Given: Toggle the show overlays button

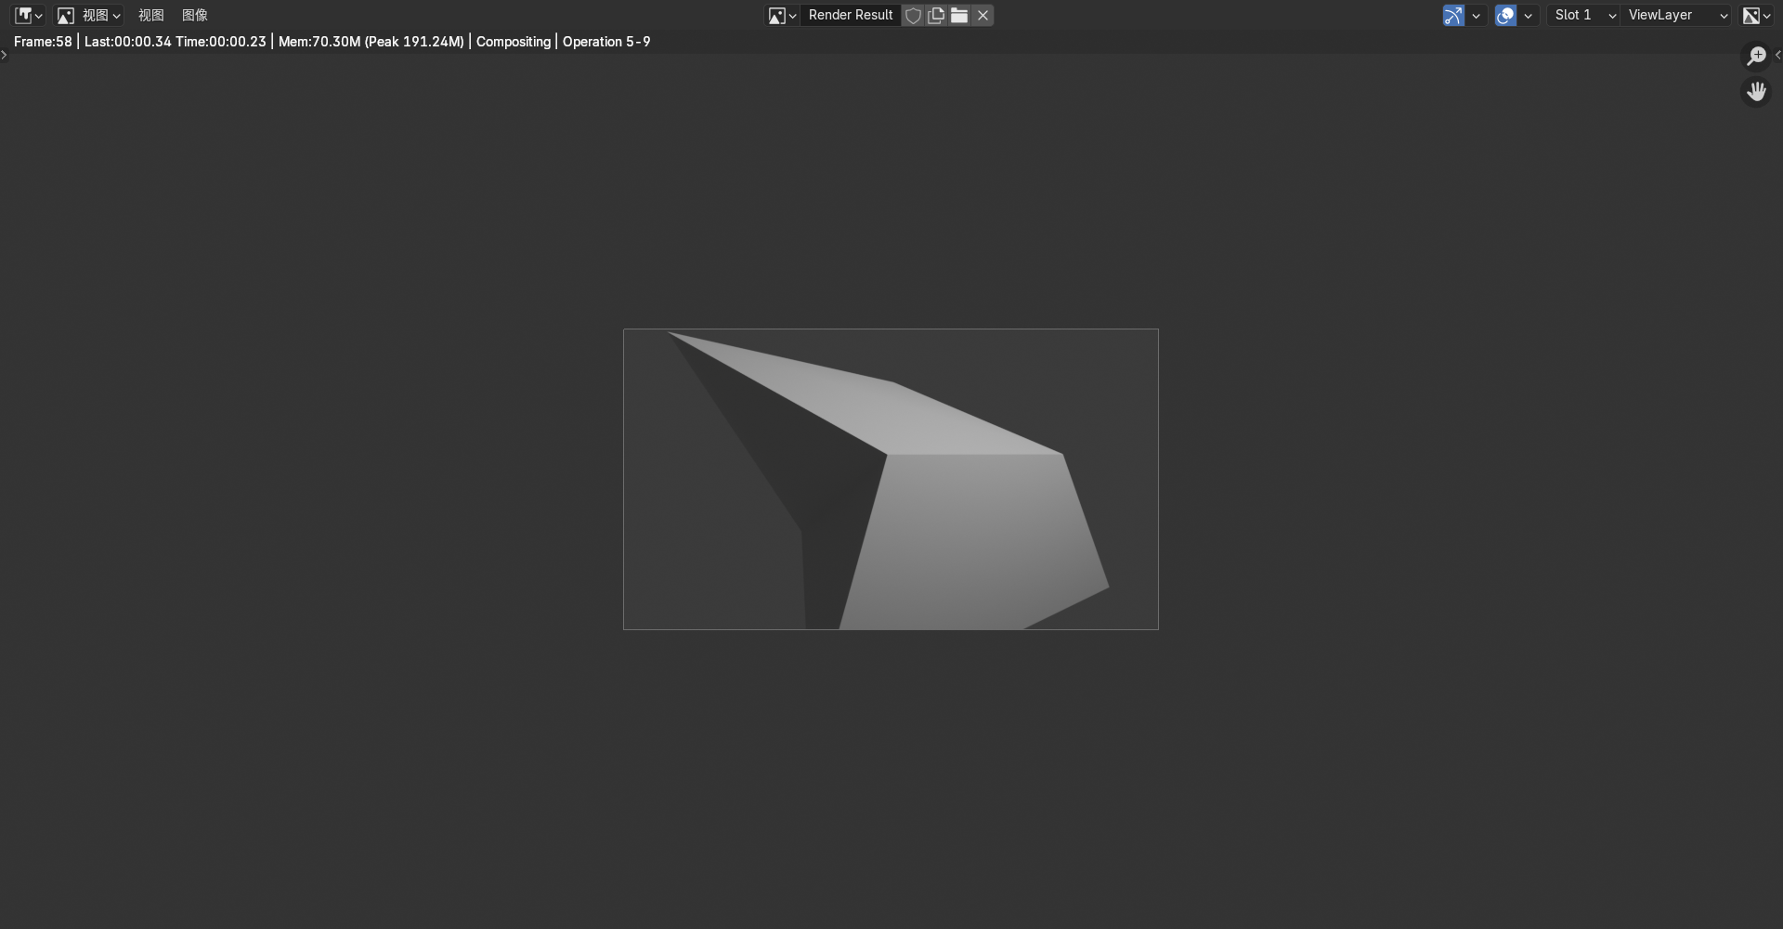Looking at the screenshot, I should 1505,15.
